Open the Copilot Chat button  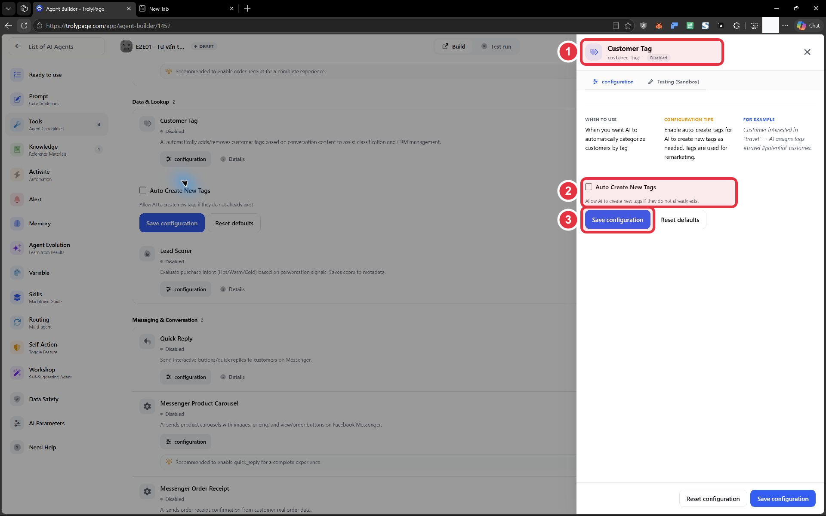(808, 26)
